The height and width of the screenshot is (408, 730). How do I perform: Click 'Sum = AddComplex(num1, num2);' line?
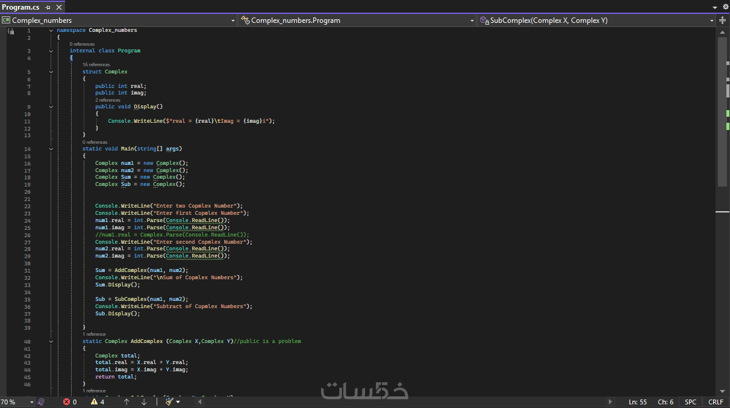(x=142, y=270)
